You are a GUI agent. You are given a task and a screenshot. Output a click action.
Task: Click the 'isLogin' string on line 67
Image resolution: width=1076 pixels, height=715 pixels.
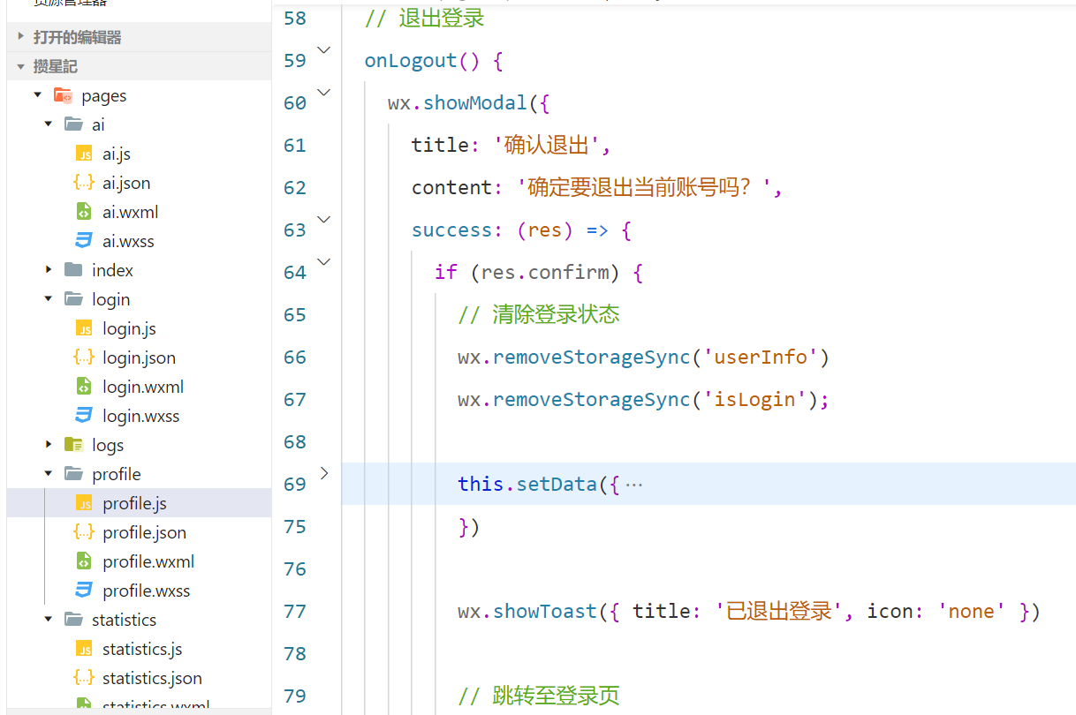(755, 400)
